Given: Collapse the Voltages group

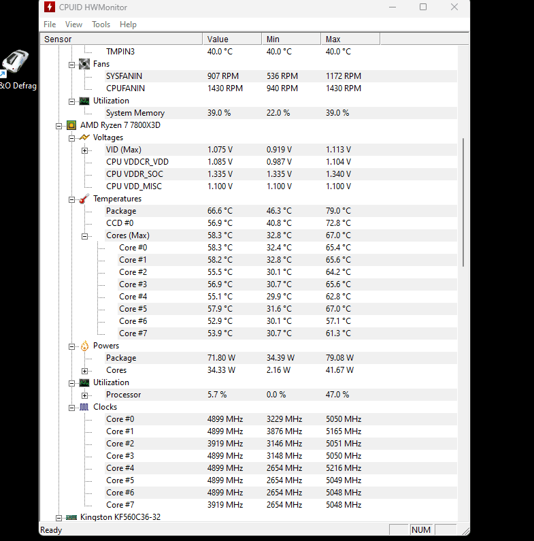Looking at the screenshot, I should click(x=71, y=138).
